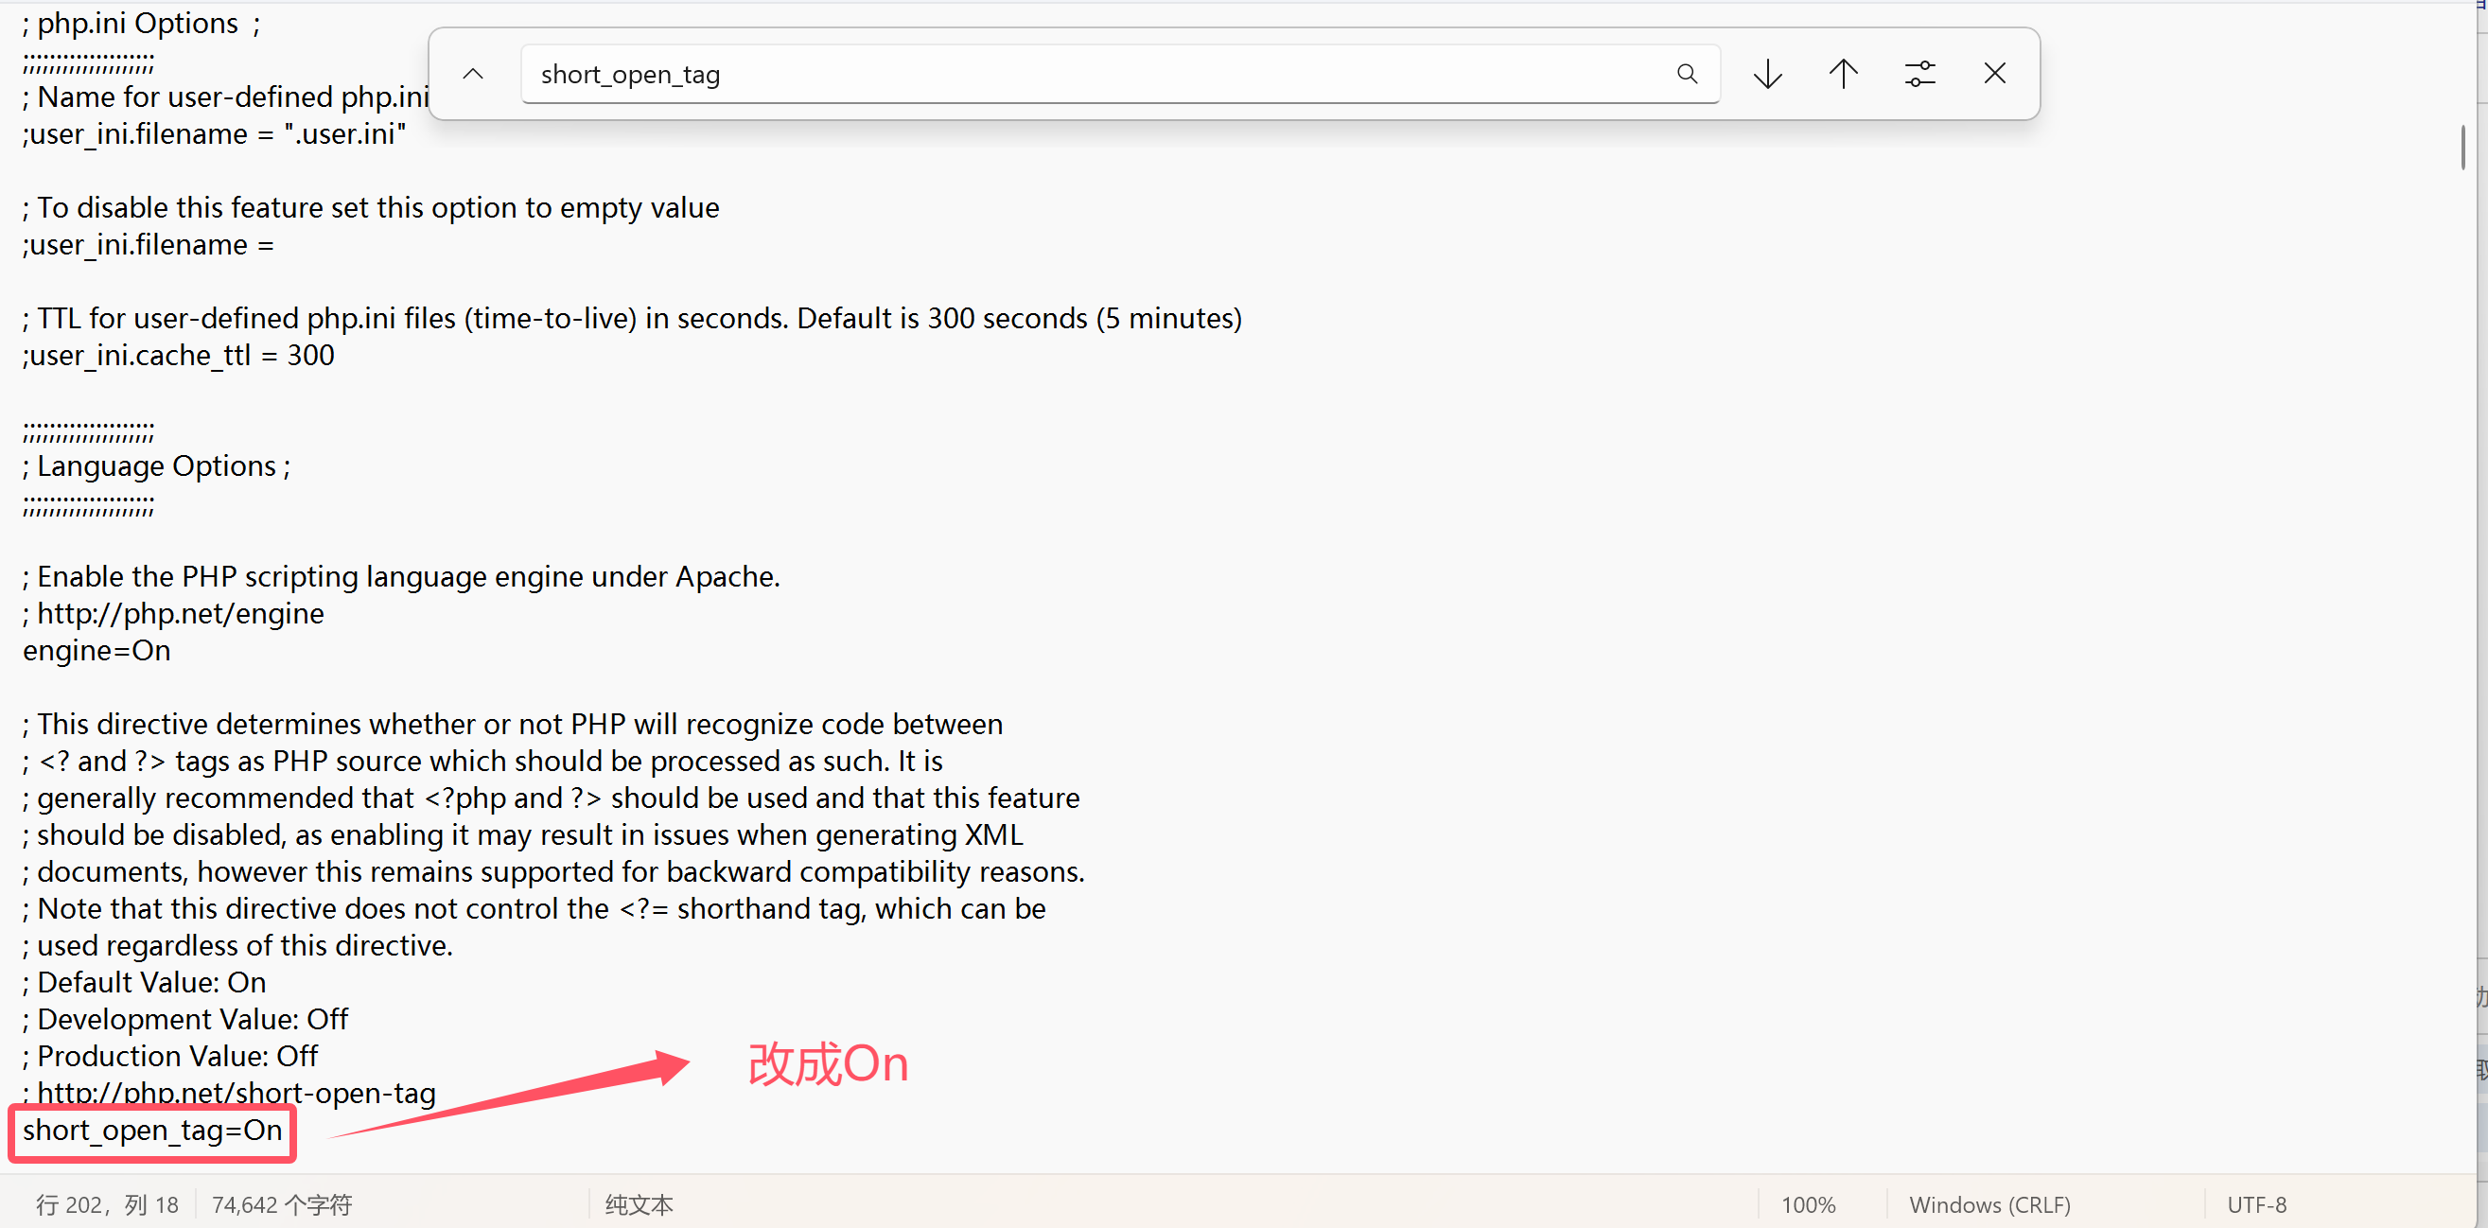The height and width of the screenshot is (1228, 2488).
Task: Close the find bar
Action: [x=1994, y=74]
